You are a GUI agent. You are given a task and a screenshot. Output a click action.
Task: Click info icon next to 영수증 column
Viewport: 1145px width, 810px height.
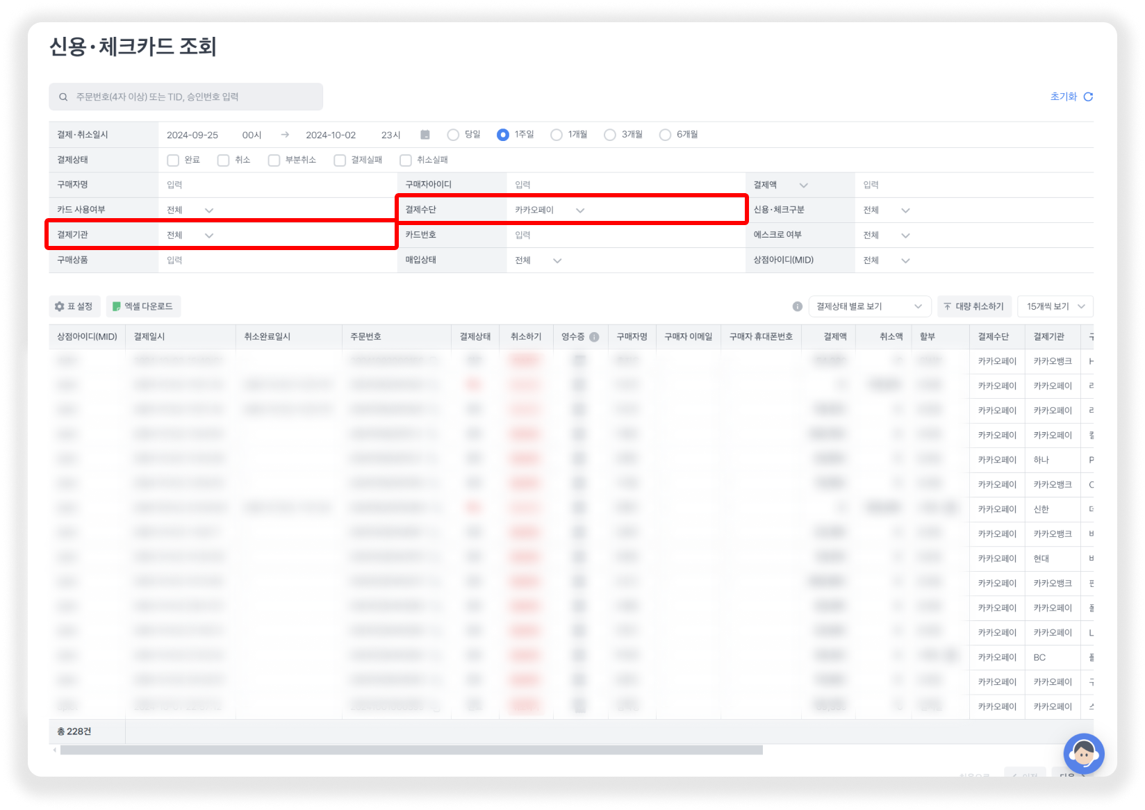tap(594, 337)
